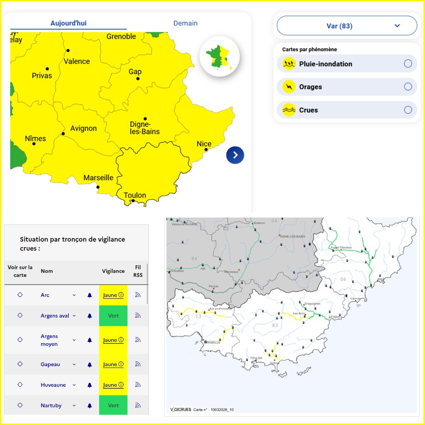Switch to the Demain tab

(185, 23)
